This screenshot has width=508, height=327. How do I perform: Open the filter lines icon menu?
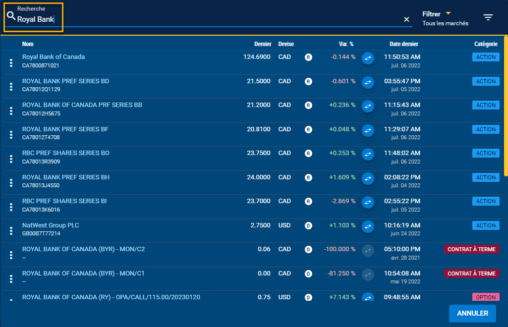click(x=488, y=18)
